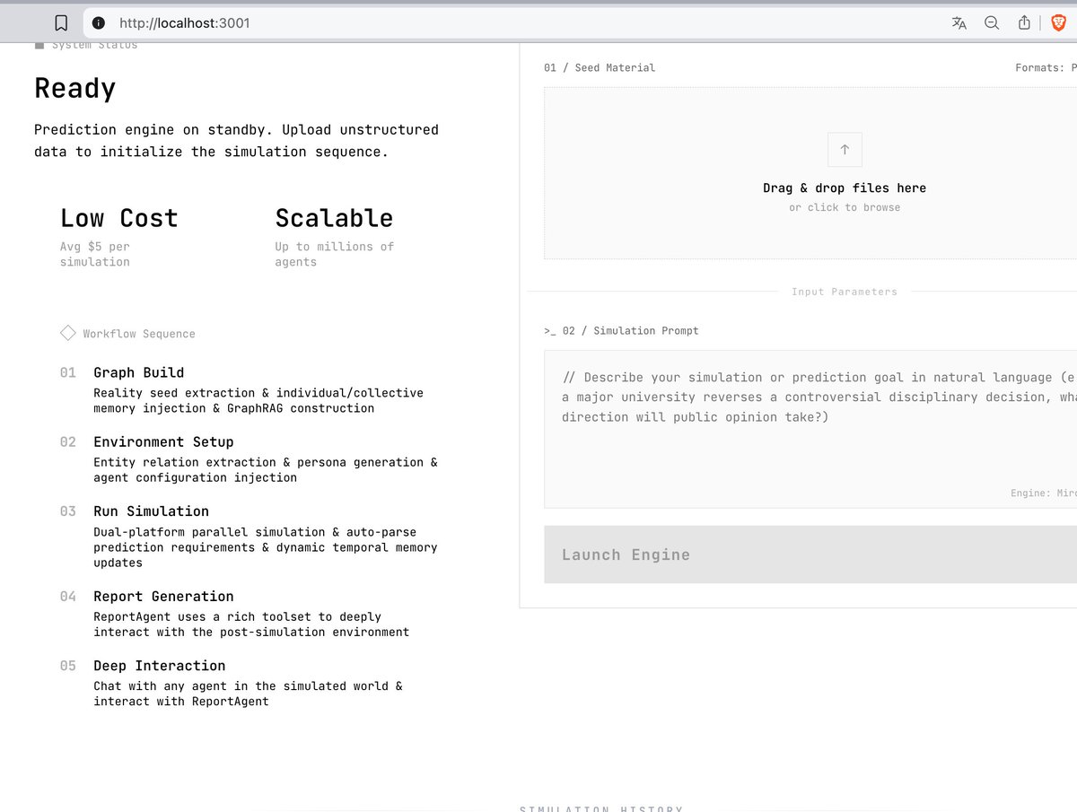Click the 'Workflow Sequence' label

139,334
